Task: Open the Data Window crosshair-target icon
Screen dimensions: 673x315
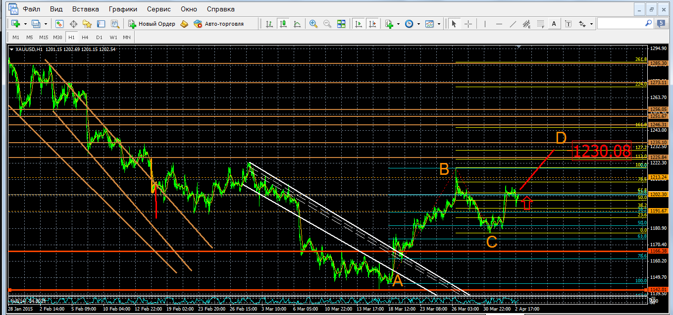Action: tap(73, 24)
